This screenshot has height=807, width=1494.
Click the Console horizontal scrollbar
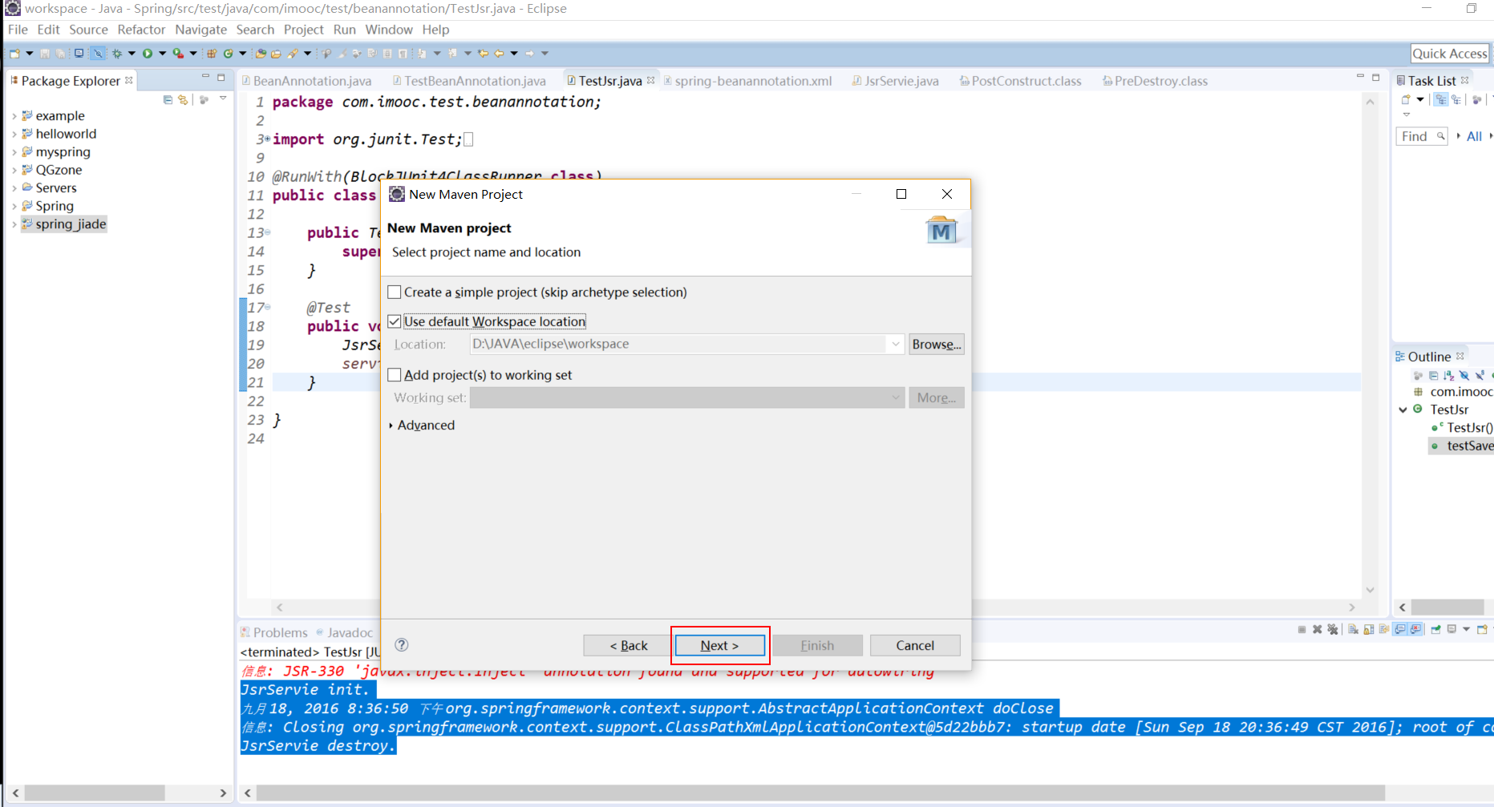pyautogui.click(x=820, y=793)
